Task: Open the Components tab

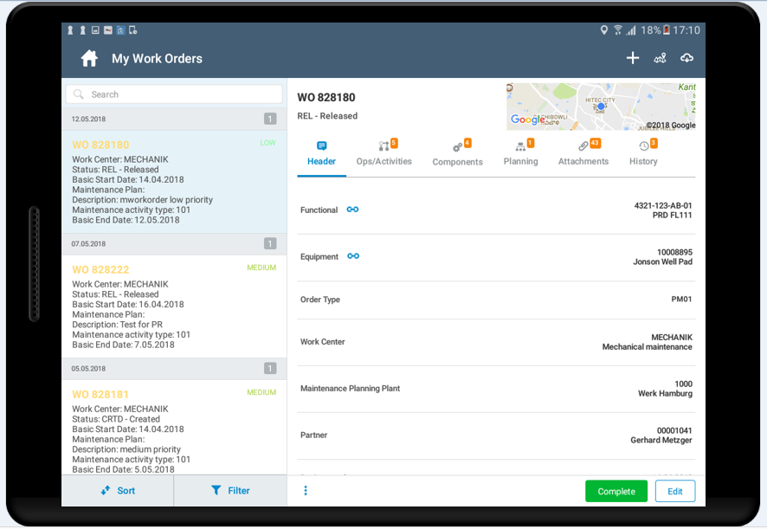Action: coord(457,154)
